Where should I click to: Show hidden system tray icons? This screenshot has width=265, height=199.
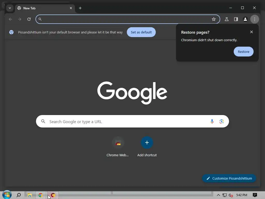click(x=218, y=195)
